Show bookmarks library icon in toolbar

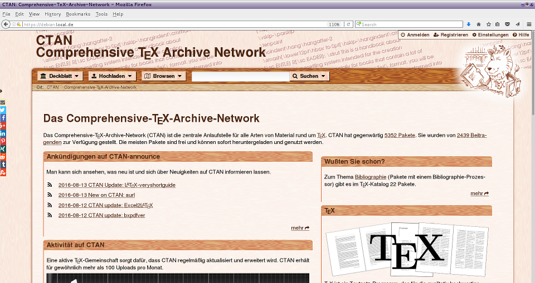(498, 24)
